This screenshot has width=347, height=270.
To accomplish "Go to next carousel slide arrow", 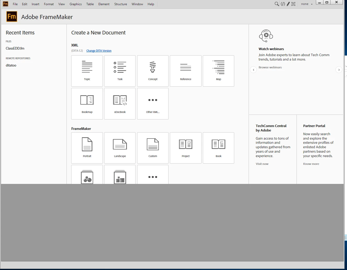I will coord(339,70).
